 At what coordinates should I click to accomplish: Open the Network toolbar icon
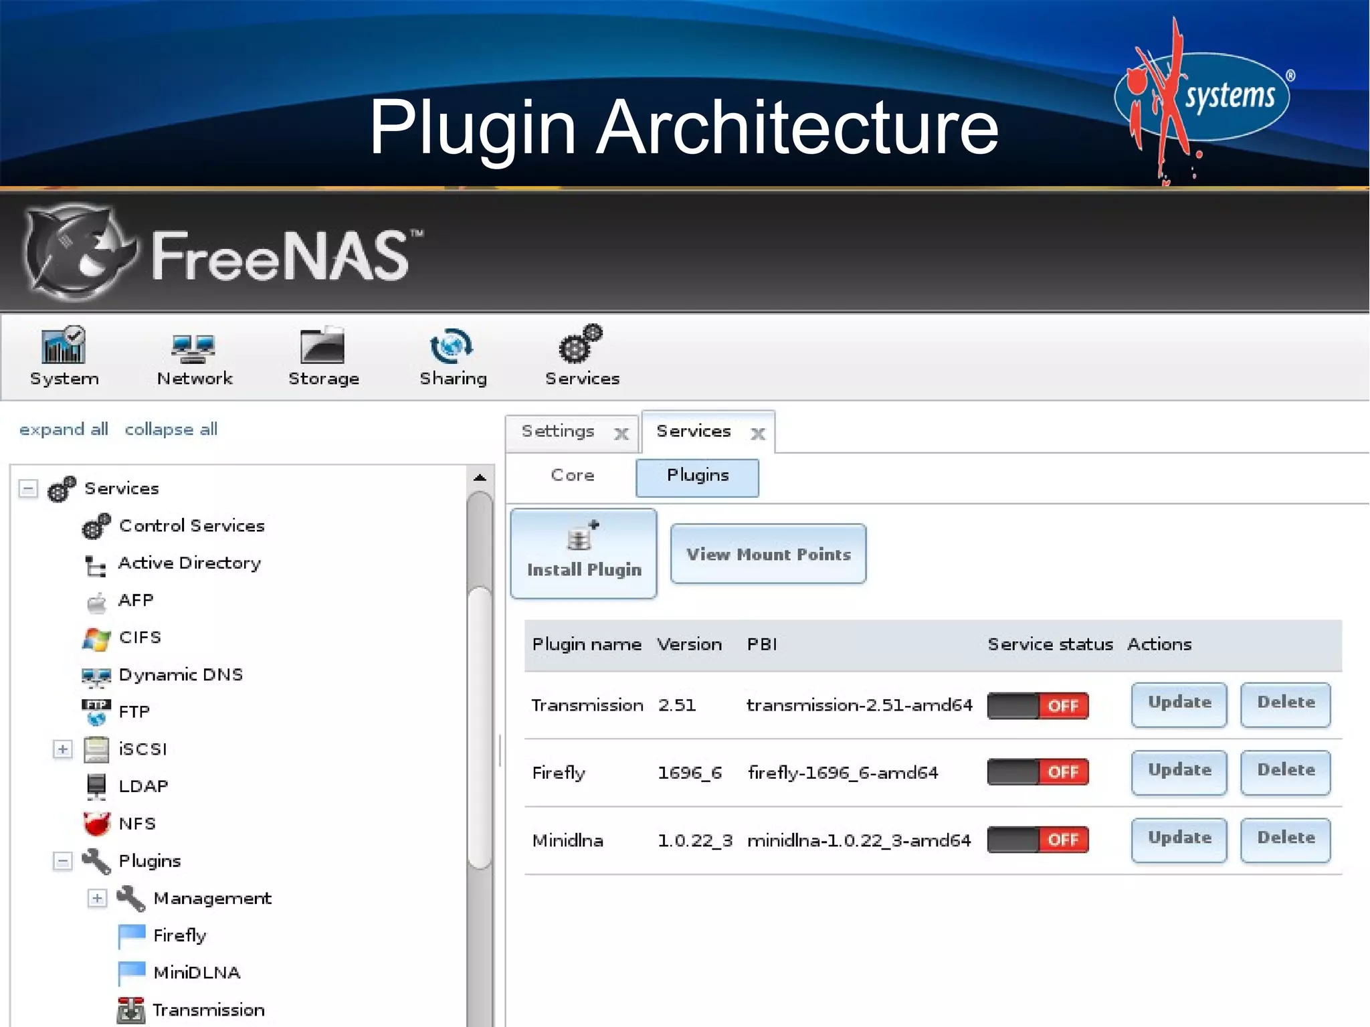pyautogui.click(x=193, y=348)
